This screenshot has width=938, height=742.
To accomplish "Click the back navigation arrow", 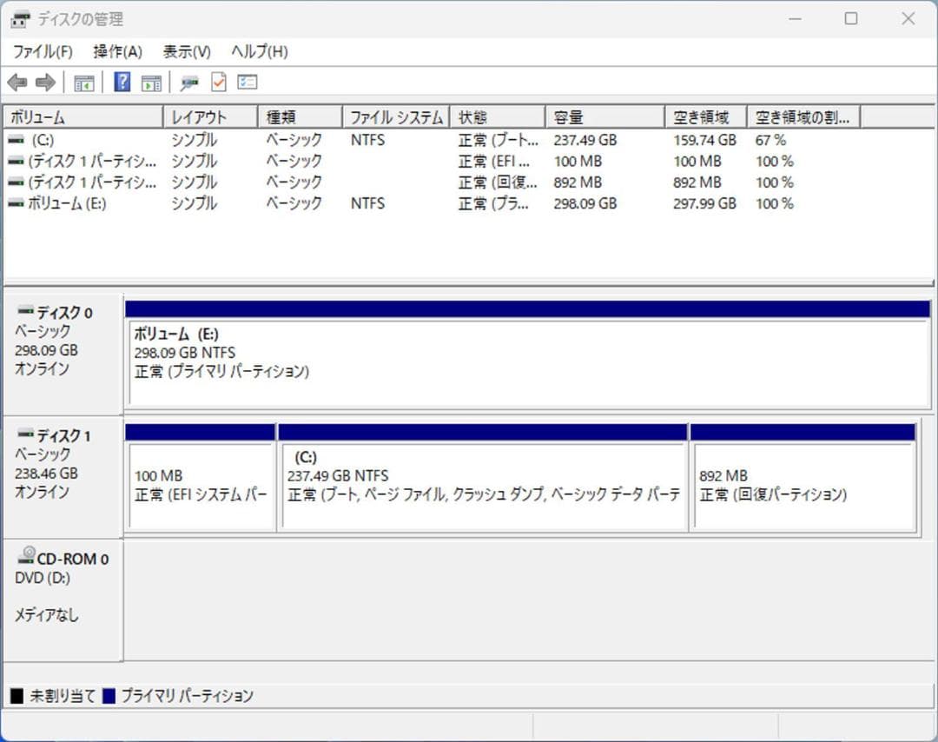I will [18, 82].
